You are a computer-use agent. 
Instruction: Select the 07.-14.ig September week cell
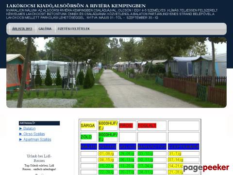183,160
